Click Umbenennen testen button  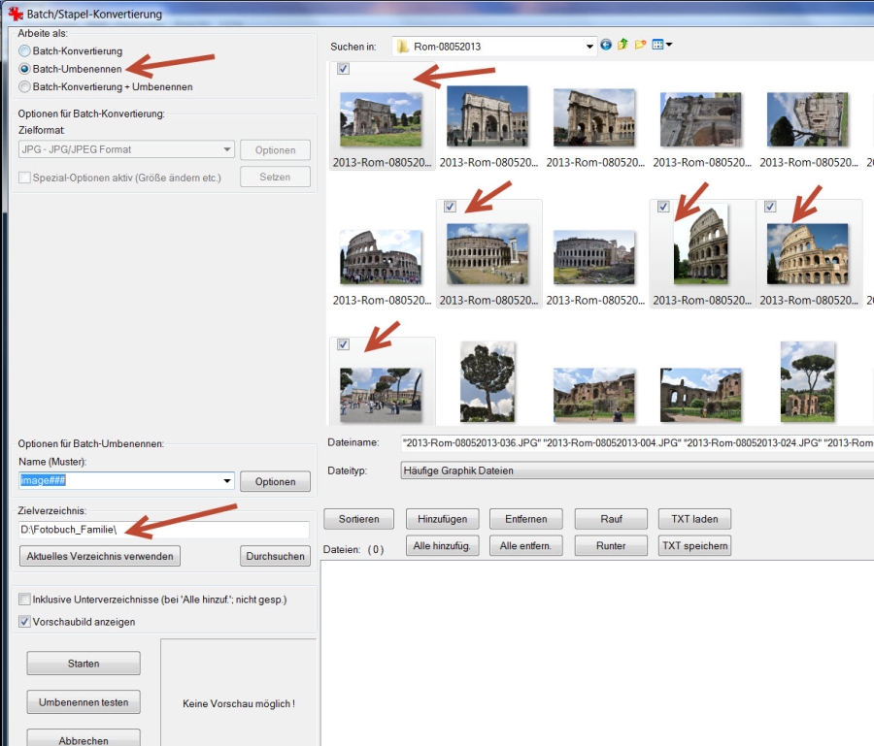coord(84,702)
